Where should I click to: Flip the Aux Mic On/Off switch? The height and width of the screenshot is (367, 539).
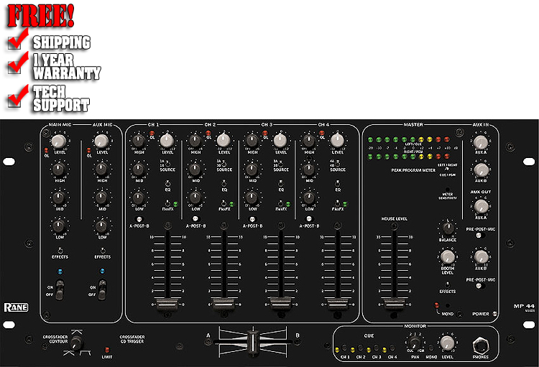[102, 289]
